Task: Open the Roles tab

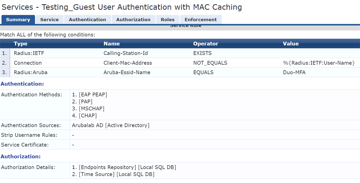Action: [167, 20]
